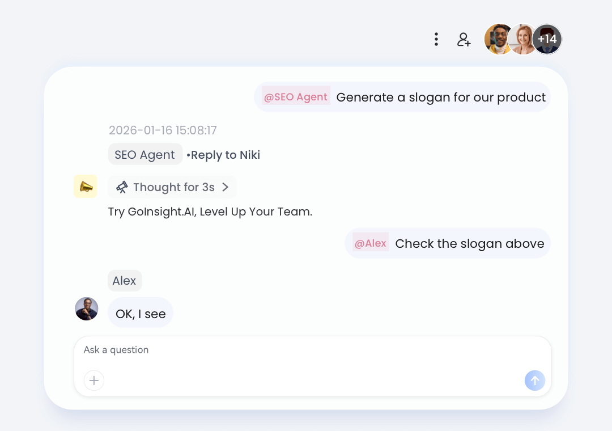This screenshot has height=431, width=612.
Task: Click the megaphone SEO Agent avatar
Action: [x=86, y=187]
